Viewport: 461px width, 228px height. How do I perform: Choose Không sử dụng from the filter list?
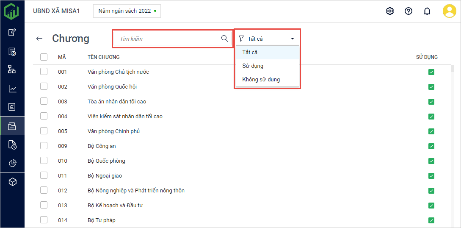point(261,79)
